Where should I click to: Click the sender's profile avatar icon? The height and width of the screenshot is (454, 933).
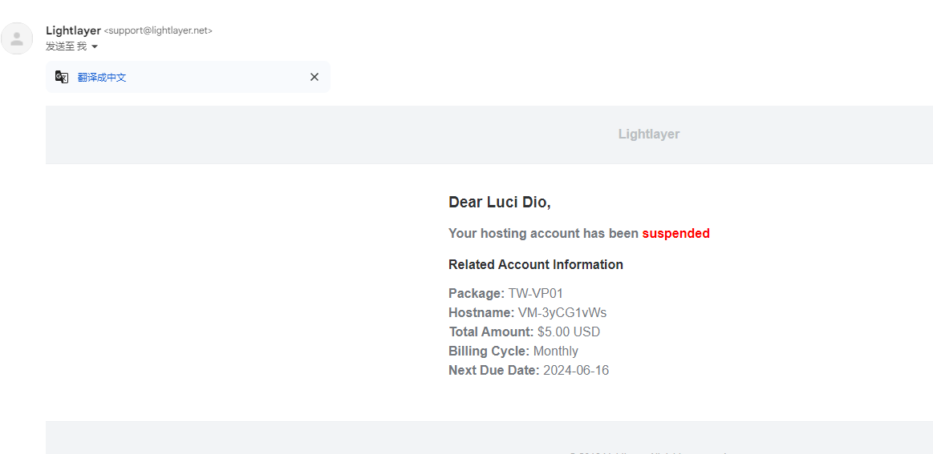tap(17, 38)
